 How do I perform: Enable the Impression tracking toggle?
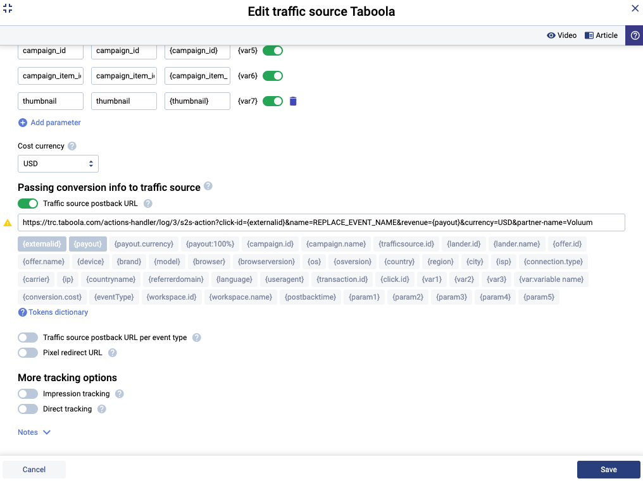[28, 394]
